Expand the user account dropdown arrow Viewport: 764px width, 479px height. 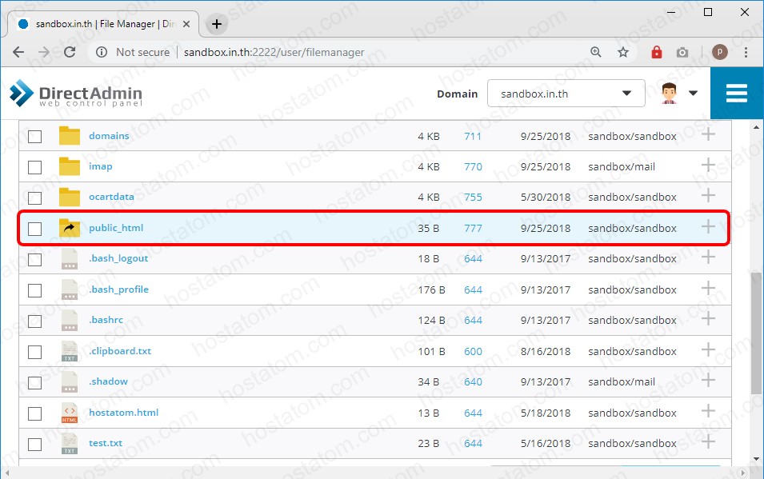click(x=693, y=93)
